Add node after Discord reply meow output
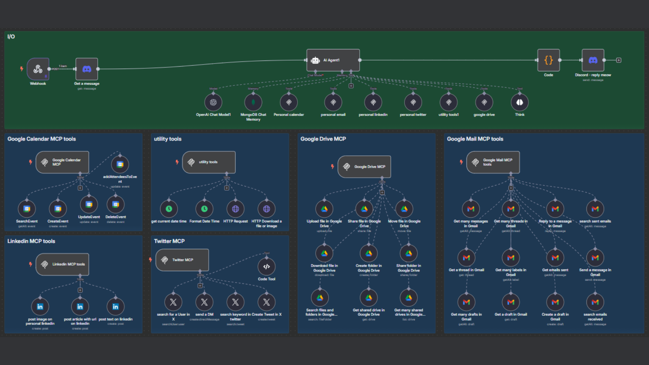The image size is (649, 365). point(619,60)
